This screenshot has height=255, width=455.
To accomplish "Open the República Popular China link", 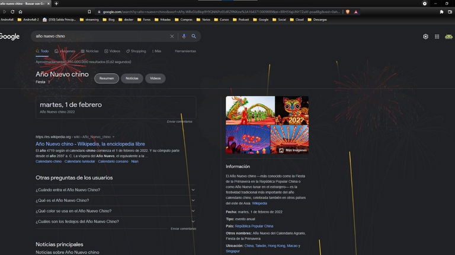I will pos(254,226).
